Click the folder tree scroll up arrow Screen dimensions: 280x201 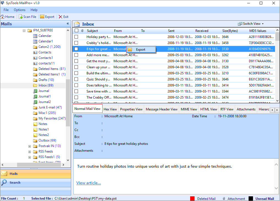pos(68,31)
